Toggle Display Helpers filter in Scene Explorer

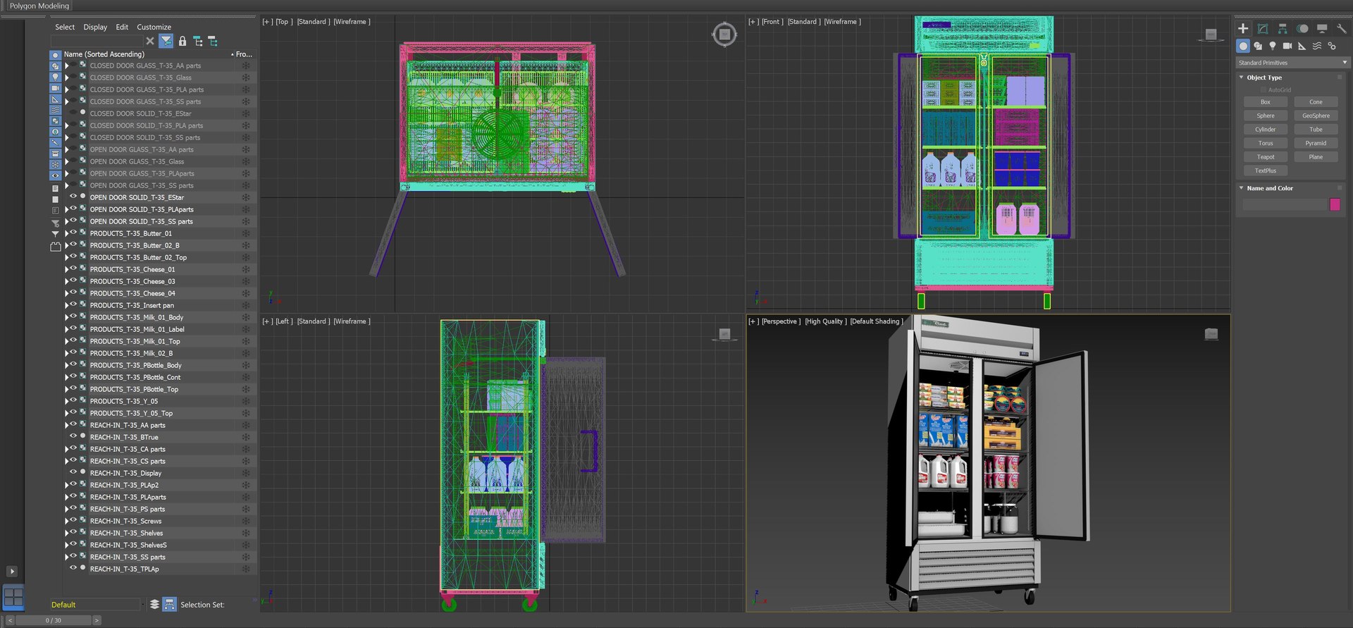pos(56,99)
